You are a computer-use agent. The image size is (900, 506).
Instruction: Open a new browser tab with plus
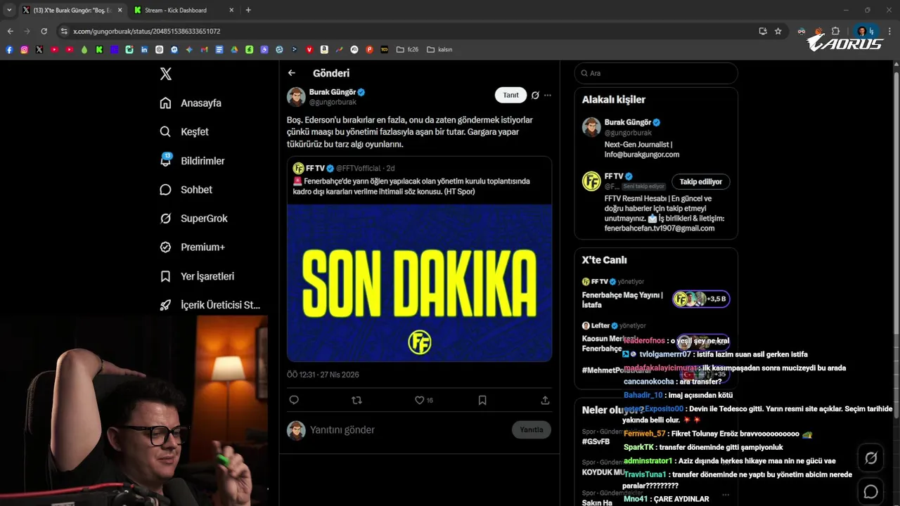248,11
